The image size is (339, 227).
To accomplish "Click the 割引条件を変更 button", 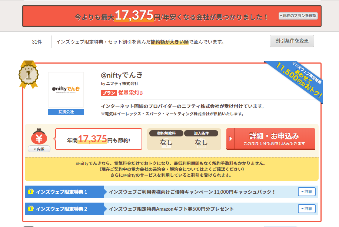I will point(292,41).
